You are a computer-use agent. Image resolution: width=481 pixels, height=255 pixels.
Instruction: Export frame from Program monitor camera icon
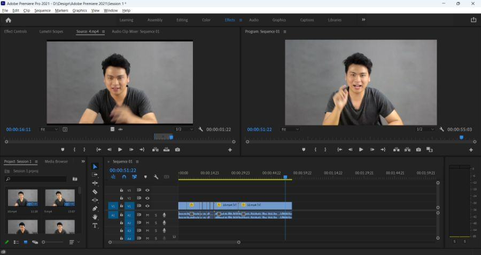point(418,150)
